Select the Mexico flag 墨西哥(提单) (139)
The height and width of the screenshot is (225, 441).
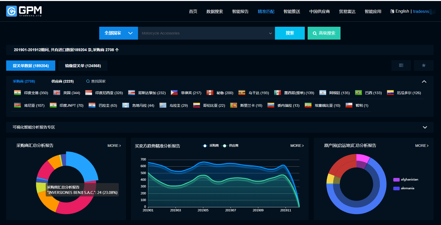click(x=278, y=93)
